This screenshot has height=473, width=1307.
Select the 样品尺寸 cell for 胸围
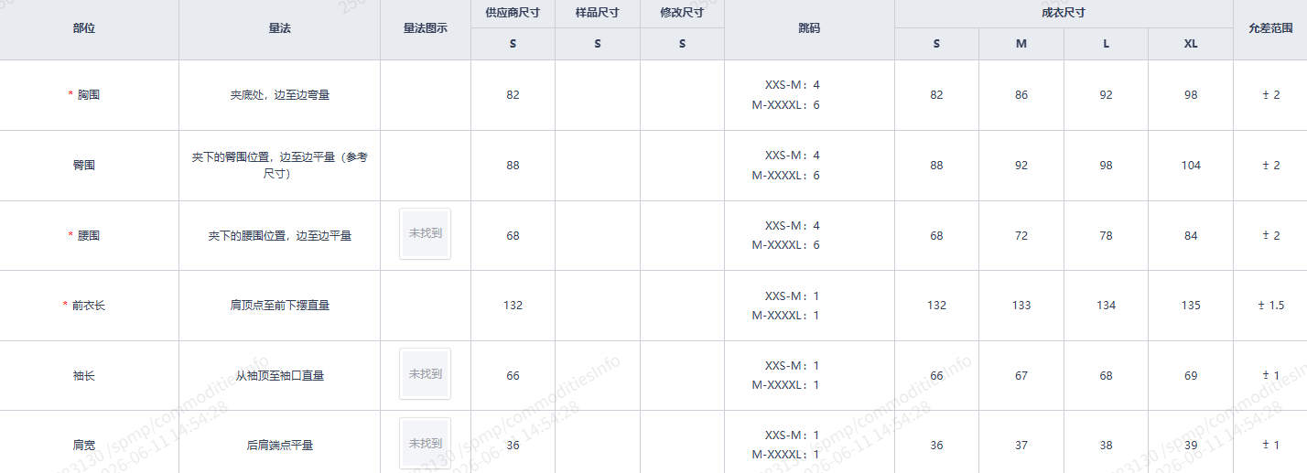(x=598, y=95)
